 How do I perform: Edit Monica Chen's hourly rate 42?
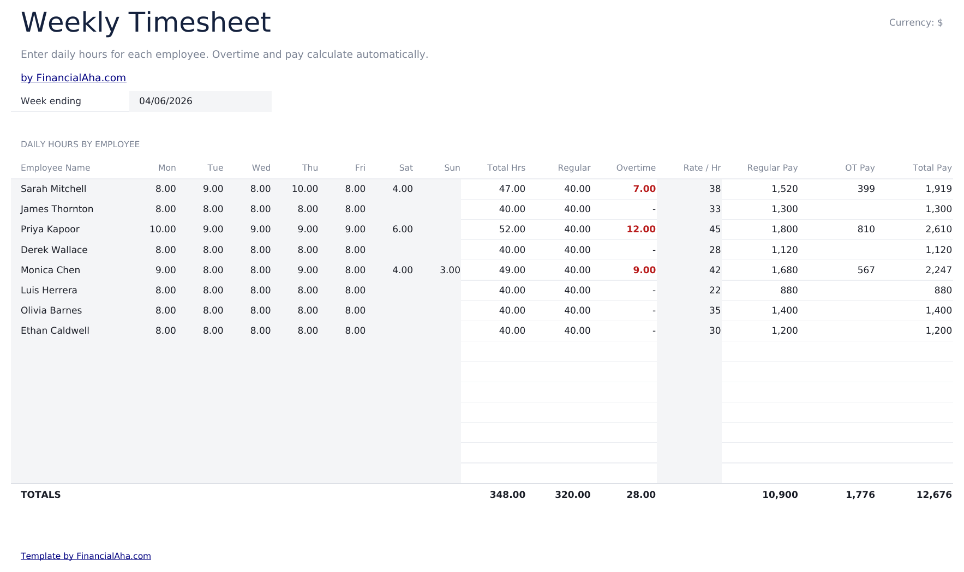tap(715, 270)
